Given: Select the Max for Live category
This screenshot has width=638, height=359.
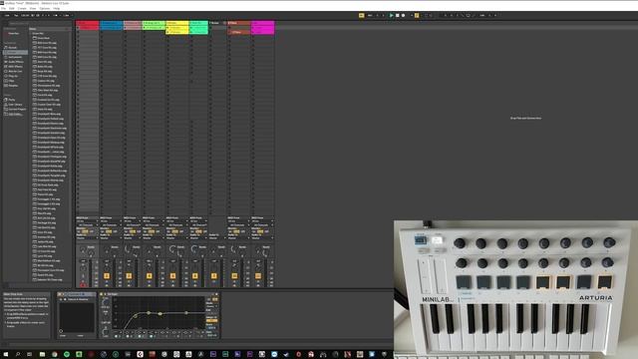Looking at the screenshot, I should pyautogui.click(x=16, y=71).
